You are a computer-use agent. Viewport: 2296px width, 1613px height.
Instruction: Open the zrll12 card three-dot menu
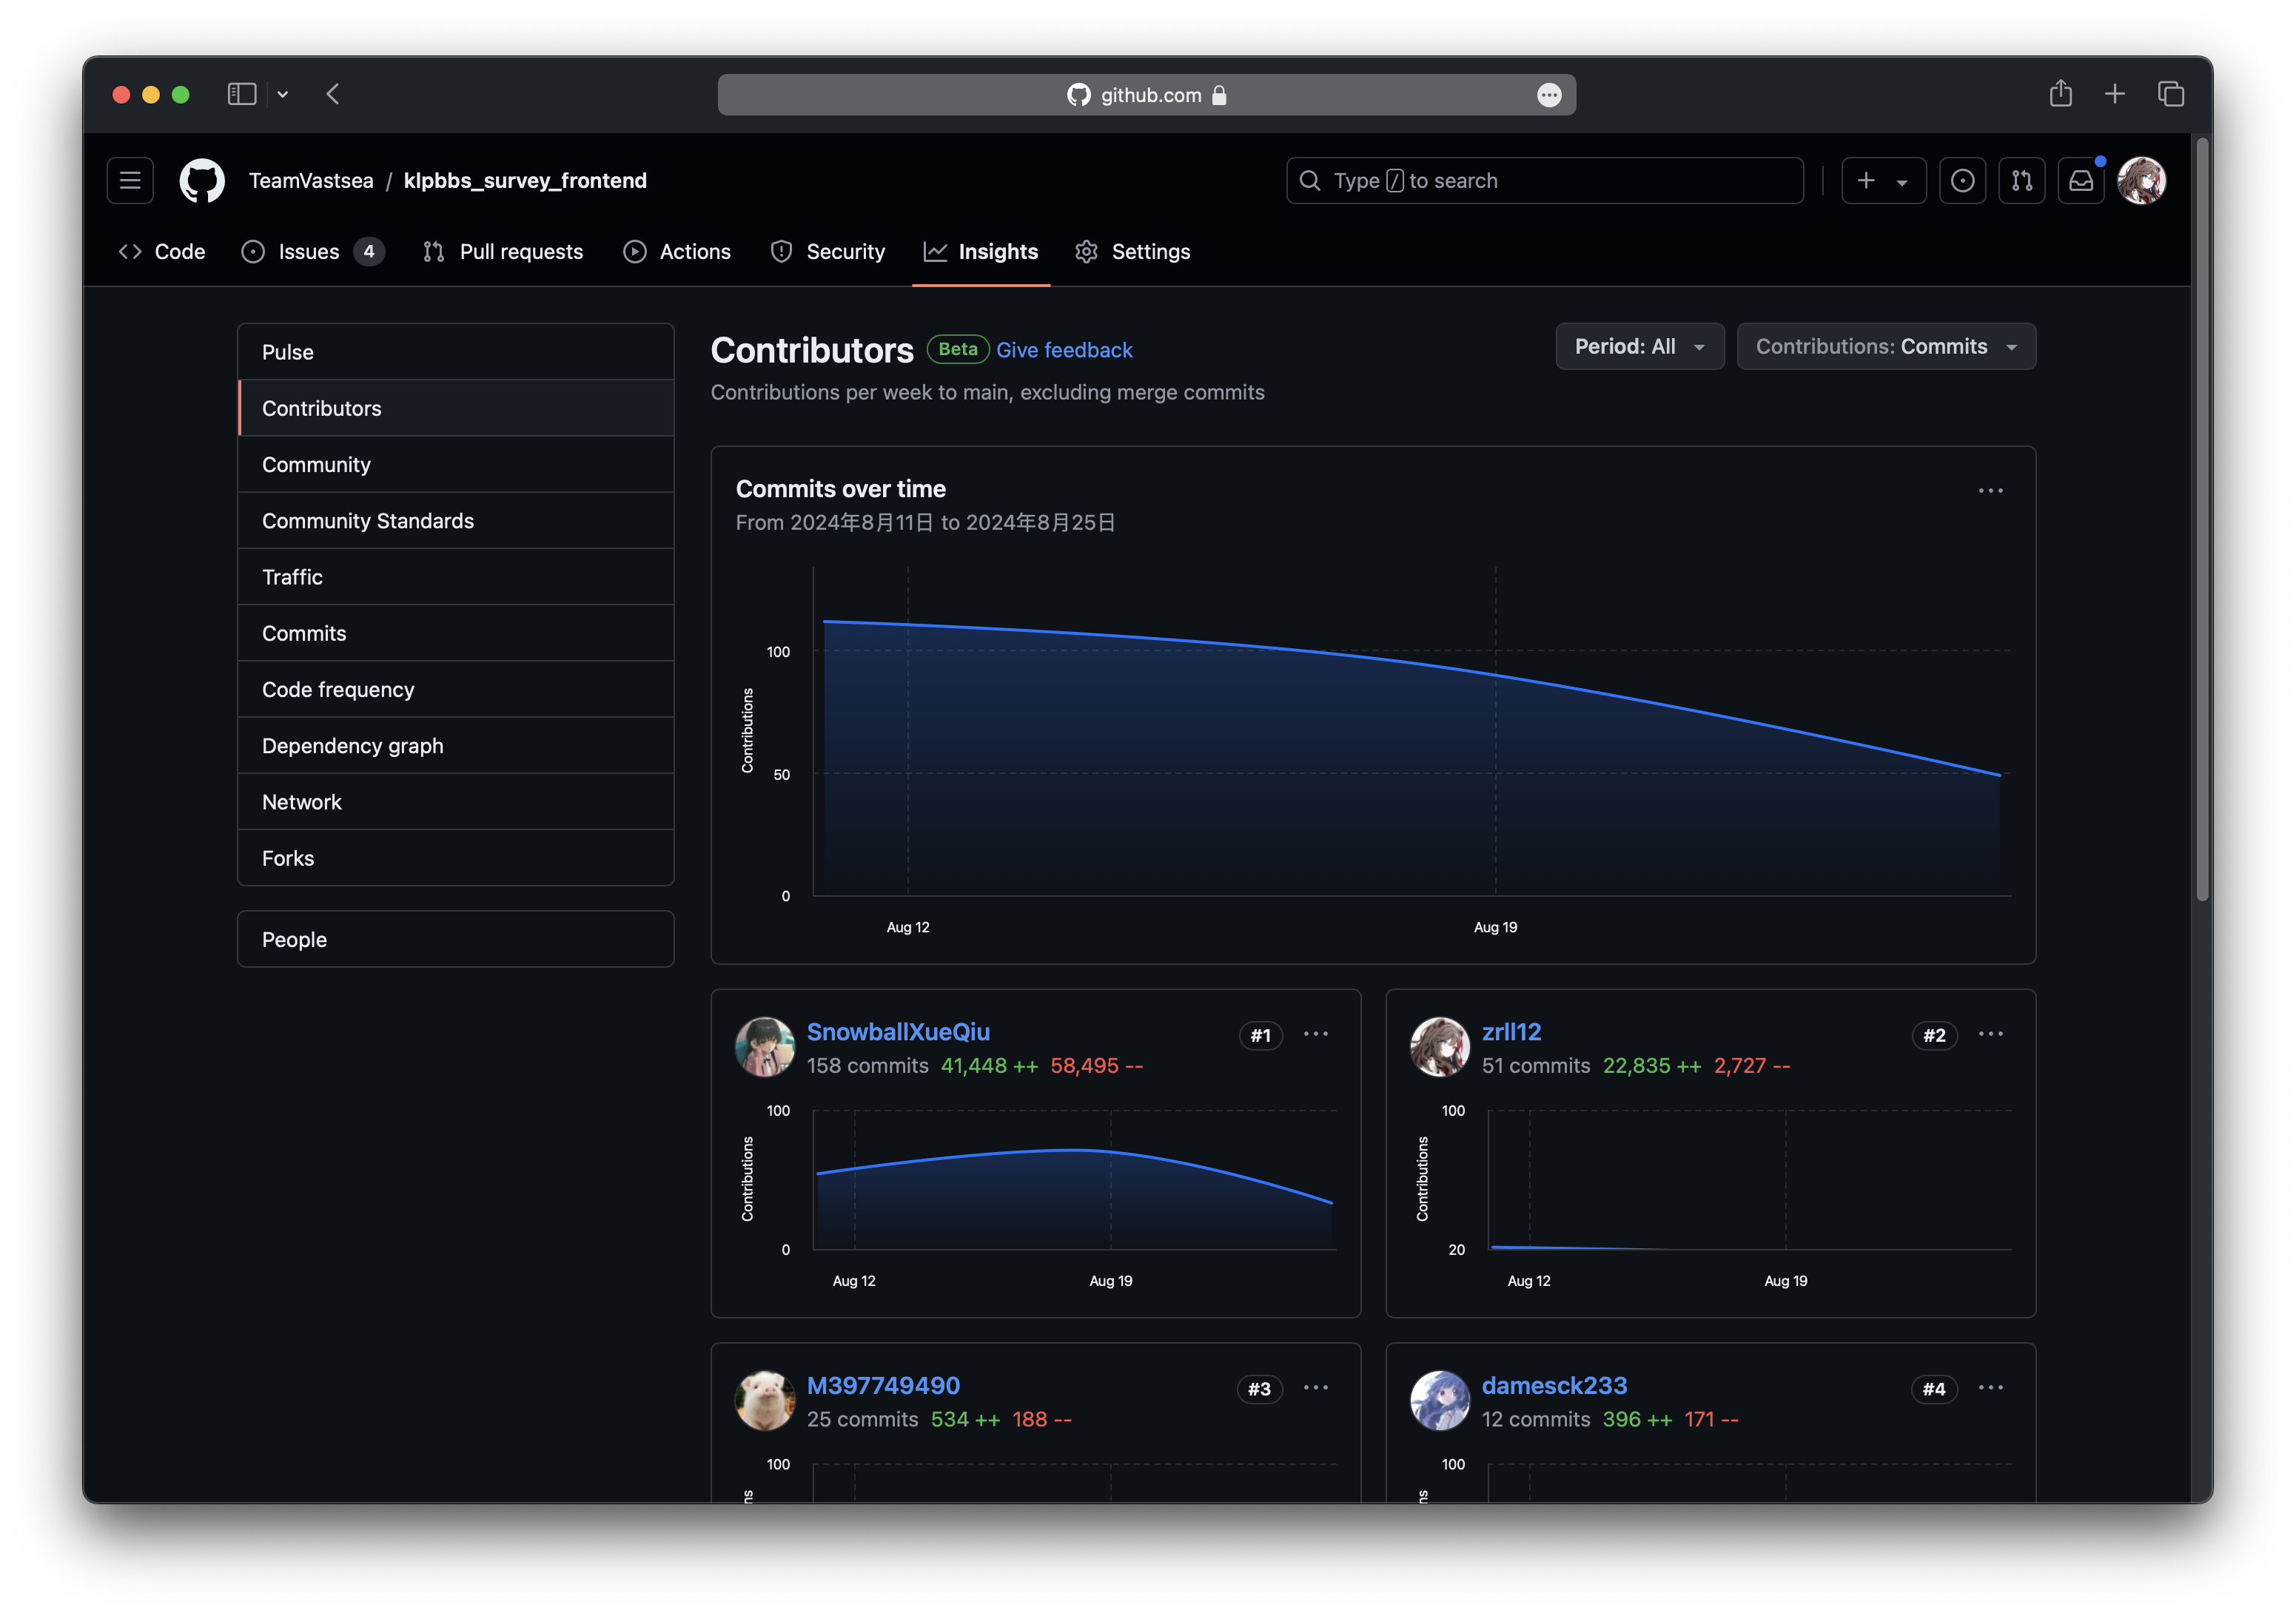(1990, 1034)
